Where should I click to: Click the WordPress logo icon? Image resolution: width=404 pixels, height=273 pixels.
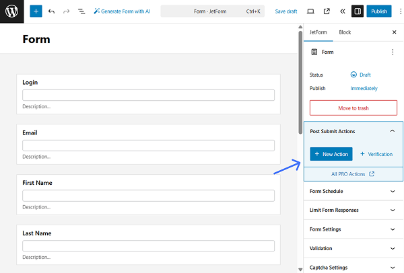click(x=11, y=11)
